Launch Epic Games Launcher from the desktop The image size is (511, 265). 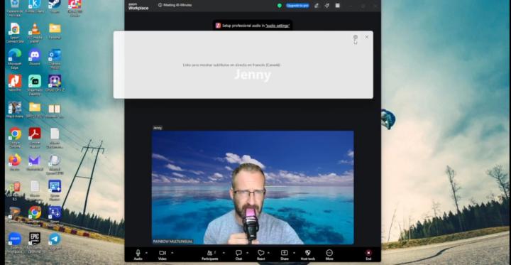click(35, 242)
